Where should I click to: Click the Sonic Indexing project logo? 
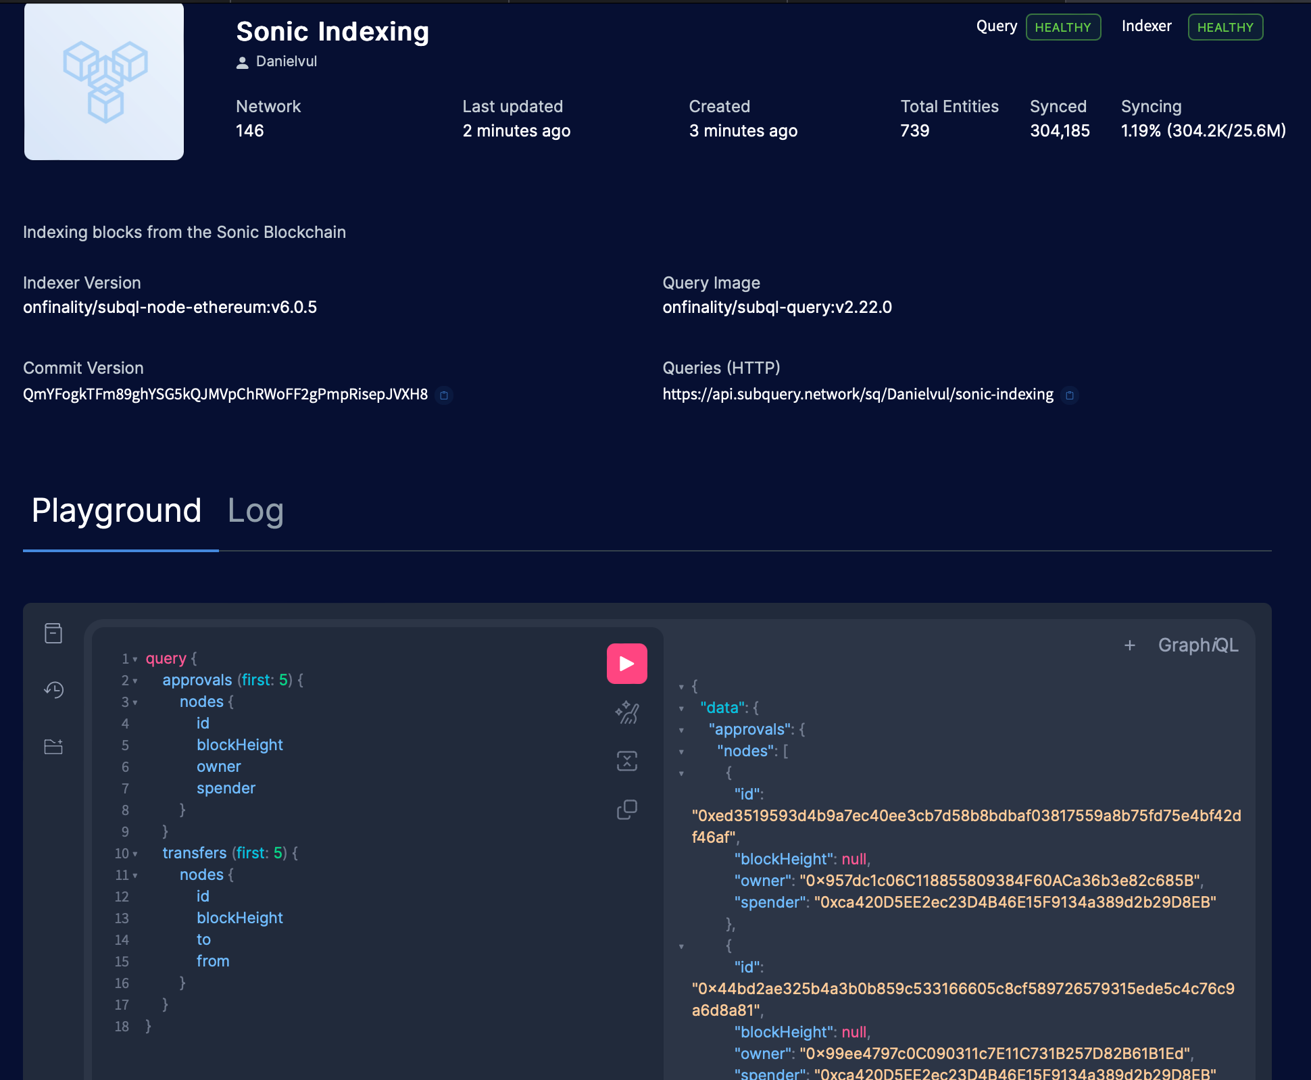point(103,81)
